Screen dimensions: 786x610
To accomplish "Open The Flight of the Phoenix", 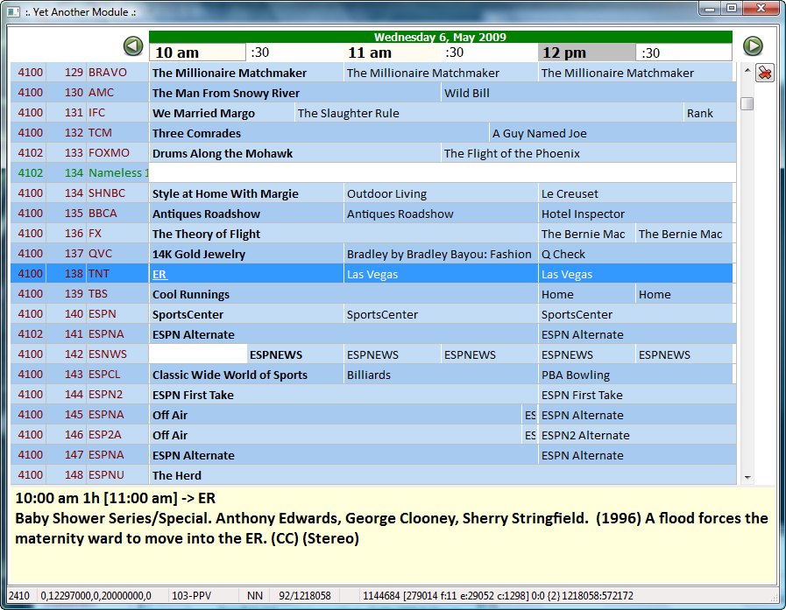I will pos(589,153).
